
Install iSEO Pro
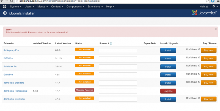pyautogui.click(x=168, y=59)
